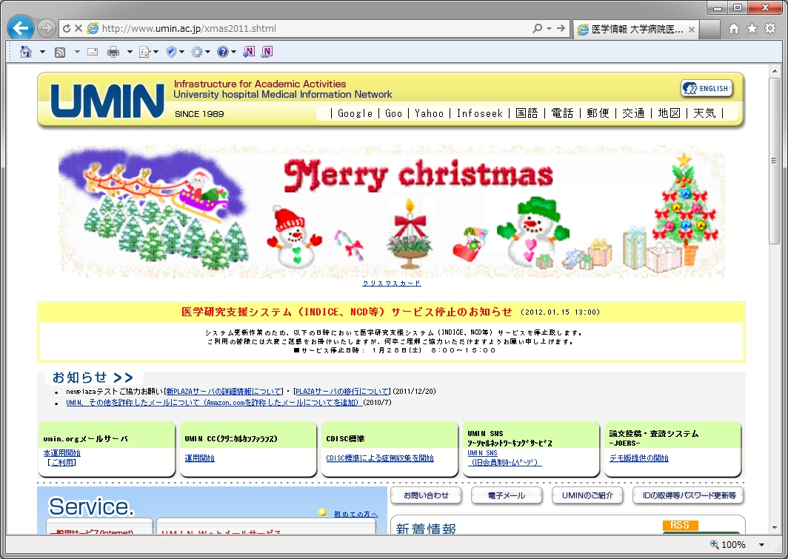Click the RSS feeds icon in toolbar
This screenshot has width=788, height=559.
pyautogui.click(x=60, y=52)
